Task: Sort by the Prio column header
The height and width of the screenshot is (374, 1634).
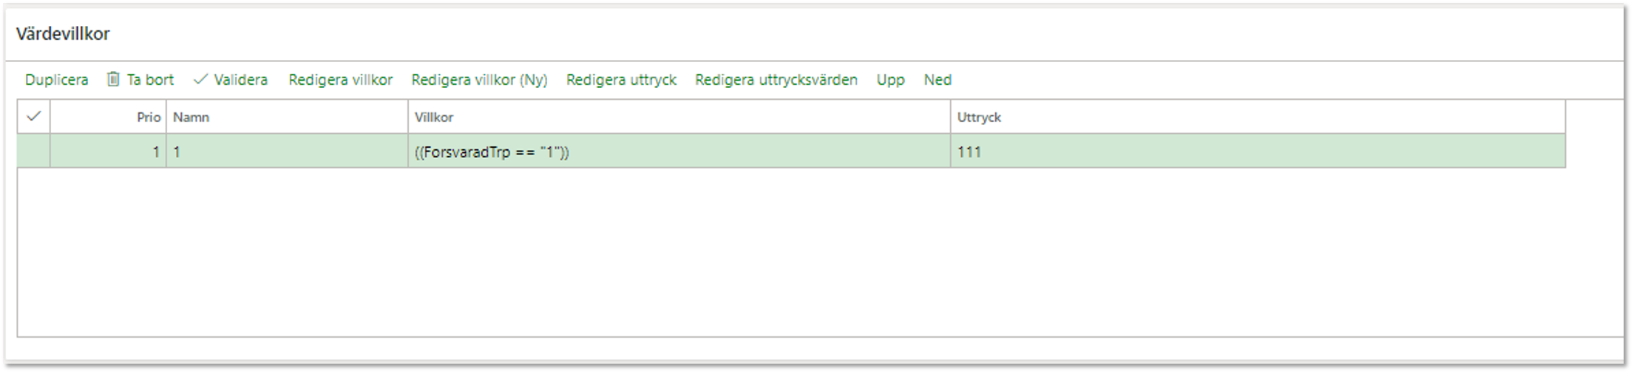Action: point(109,117)
